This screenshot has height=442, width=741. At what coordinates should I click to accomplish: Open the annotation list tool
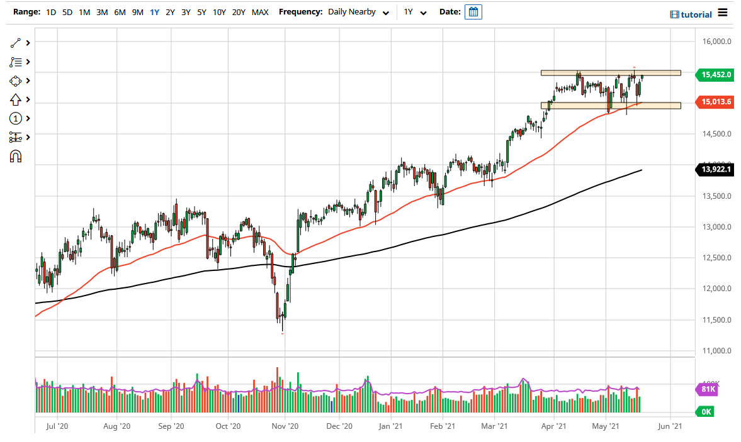click(x=15, y=62)
